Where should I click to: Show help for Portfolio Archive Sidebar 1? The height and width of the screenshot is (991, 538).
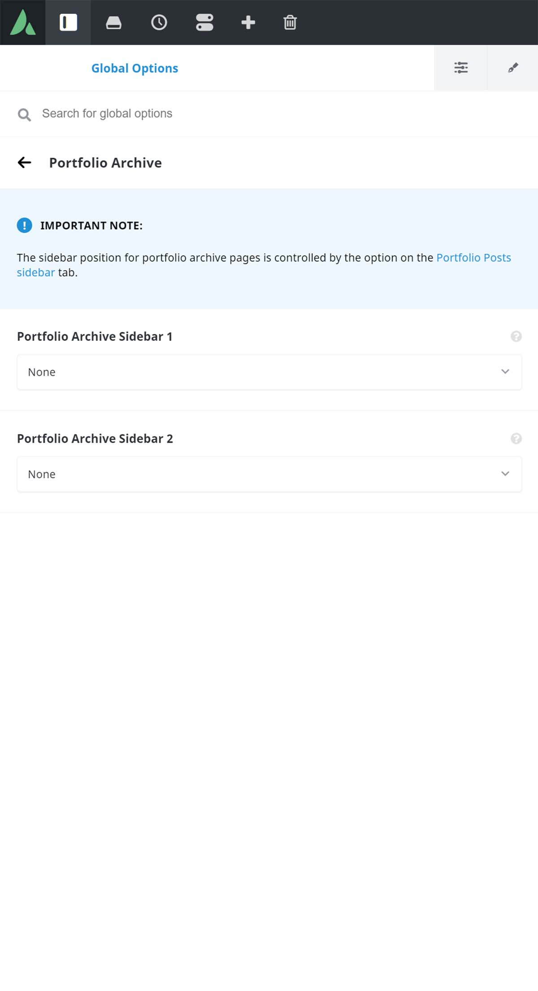pos(516,336)
